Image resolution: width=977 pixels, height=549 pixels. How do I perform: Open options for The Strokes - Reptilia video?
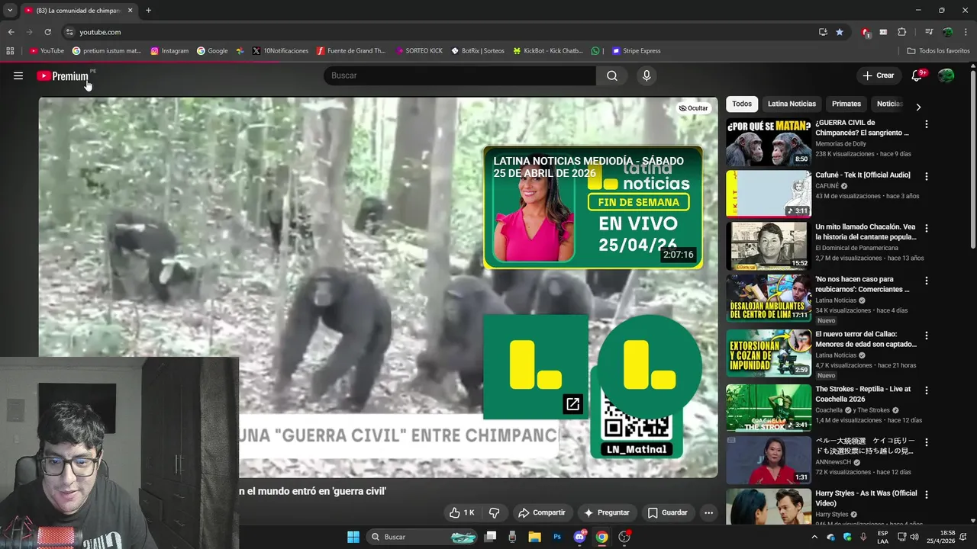pyautogui.click(x=927, y=390)
